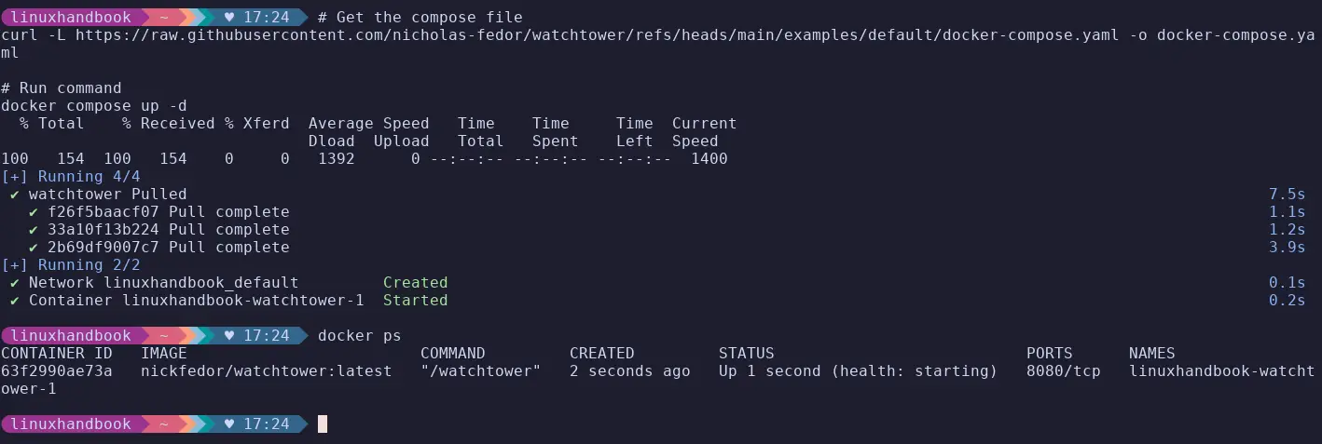Click the nickfedor/watchtower:latest image name
The height and width of the screenshot is (444, 1322).
[x=266, y=371]
